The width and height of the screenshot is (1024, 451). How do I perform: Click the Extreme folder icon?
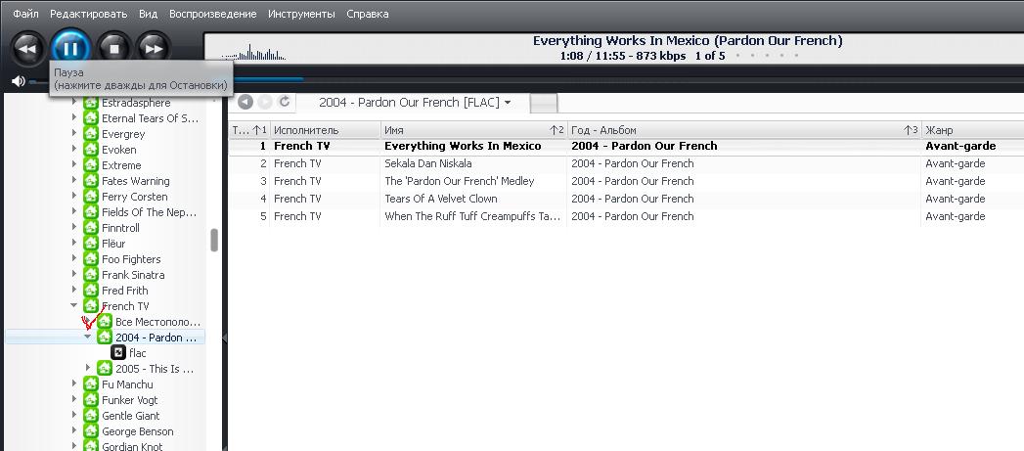click(x=91, y=165)
